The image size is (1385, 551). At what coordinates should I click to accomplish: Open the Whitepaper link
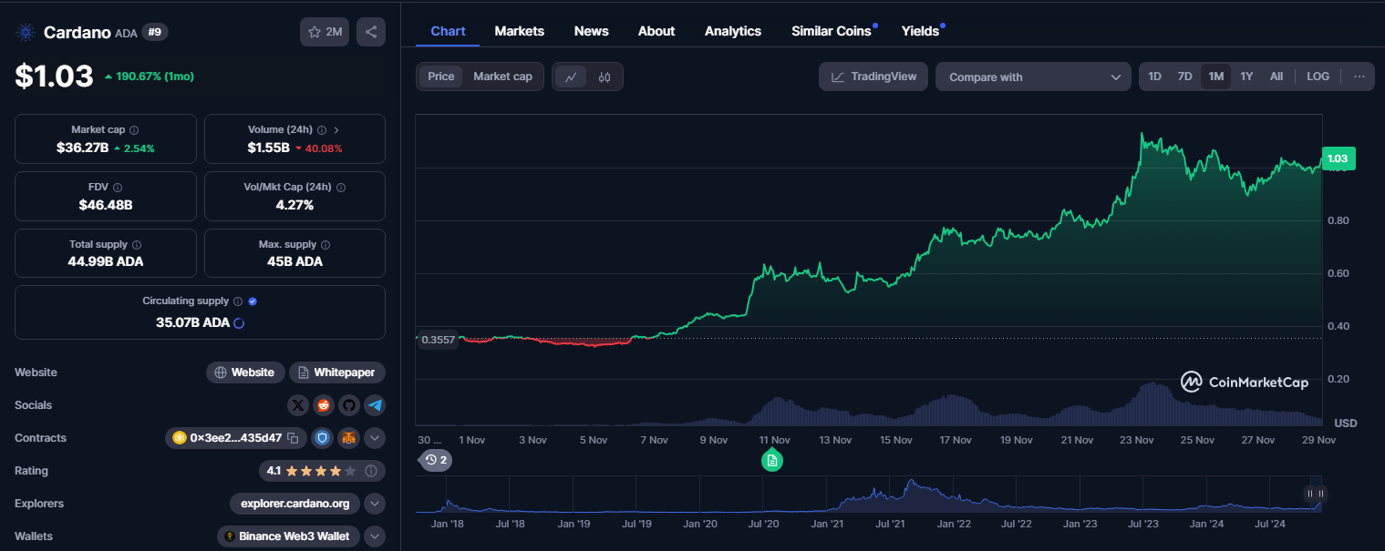[337, 372]
